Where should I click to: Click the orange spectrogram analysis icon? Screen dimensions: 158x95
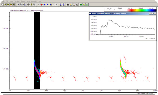click(71, 4)
